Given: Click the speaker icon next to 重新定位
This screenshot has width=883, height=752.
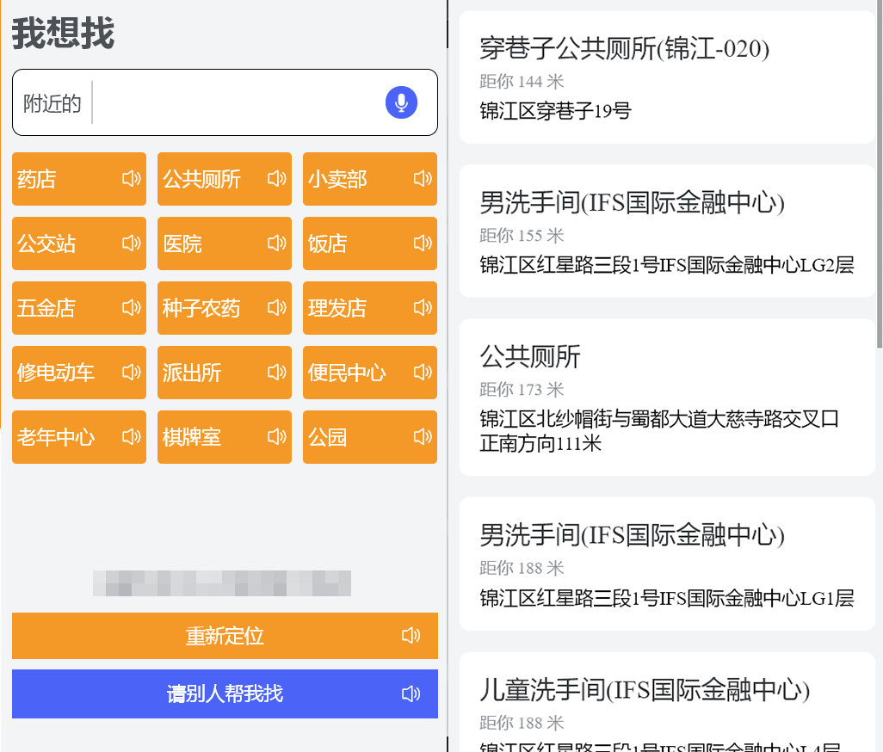Looking at the screenshot, I should [411, 636].
